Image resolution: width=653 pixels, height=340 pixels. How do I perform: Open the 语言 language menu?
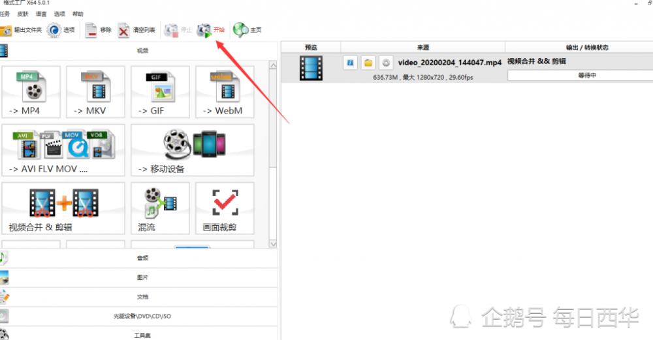41,14
